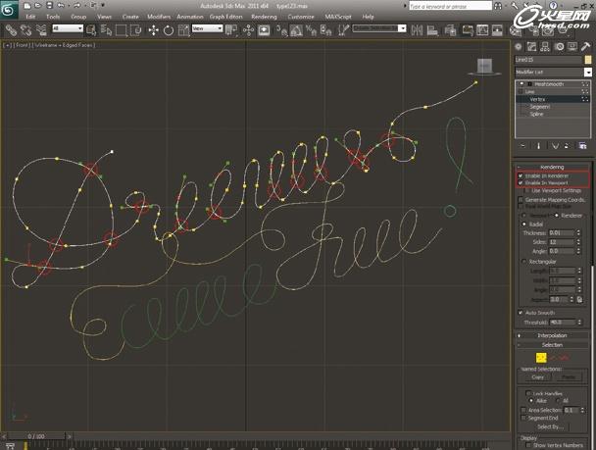Click the Copy named selection button
Image resolution: width=596 pixels, height=450 pixels.
(x=538, y=377)
